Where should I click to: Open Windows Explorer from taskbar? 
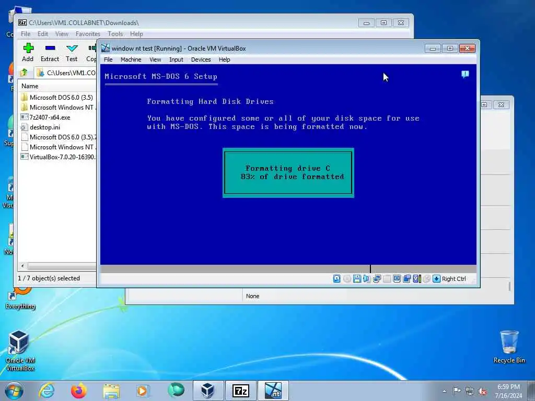pyautogui.click(x=111, y=391)
